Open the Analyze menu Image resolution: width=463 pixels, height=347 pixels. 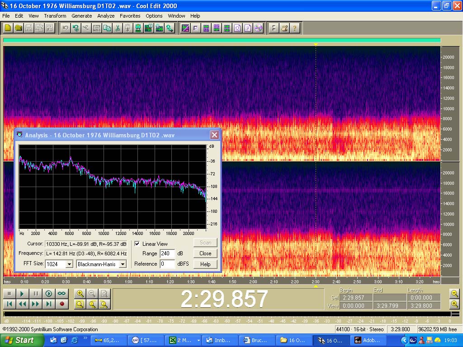pos(106,16)
